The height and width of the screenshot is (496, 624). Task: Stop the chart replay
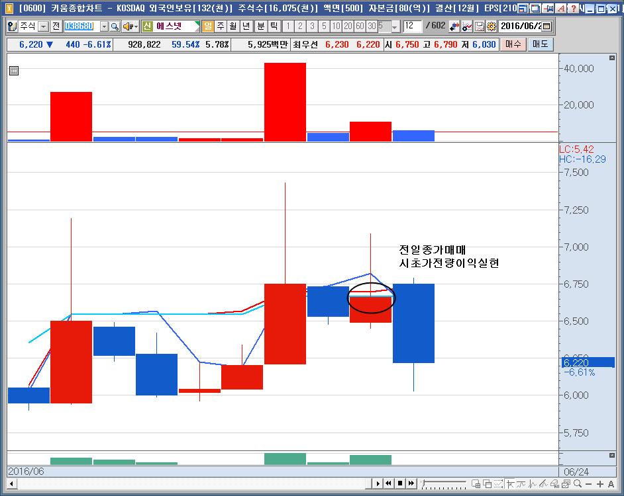pos(400,483)
